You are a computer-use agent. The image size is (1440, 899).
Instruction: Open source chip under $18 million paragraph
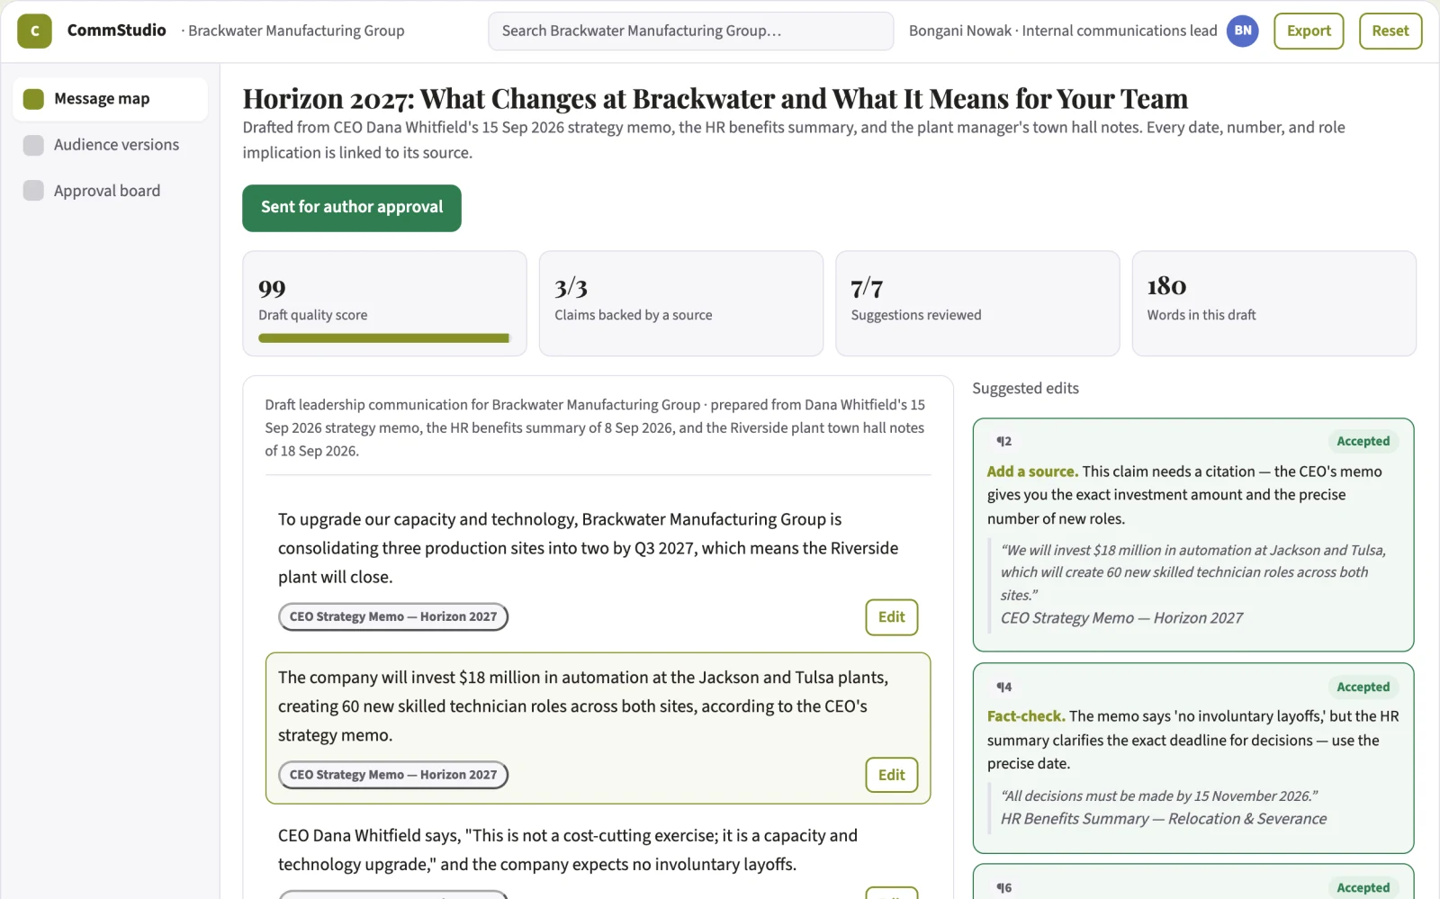point(393,775)
